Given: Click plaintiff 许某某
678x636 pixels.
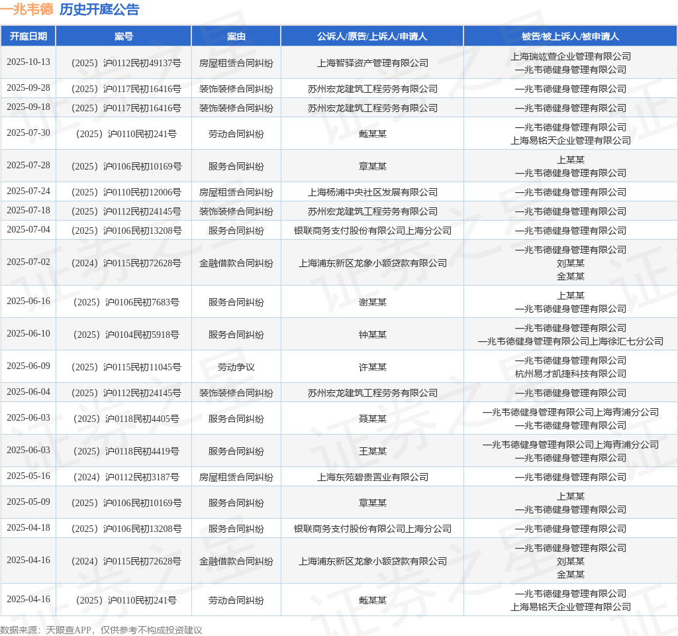Looking at the screenshot, I should pyautogui.click(x=373, y=367).
